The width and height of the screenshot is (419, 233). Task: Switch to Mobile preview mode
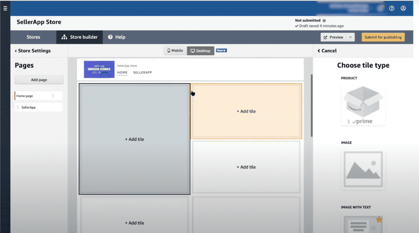pyautogui.click(x=175, y=51)
